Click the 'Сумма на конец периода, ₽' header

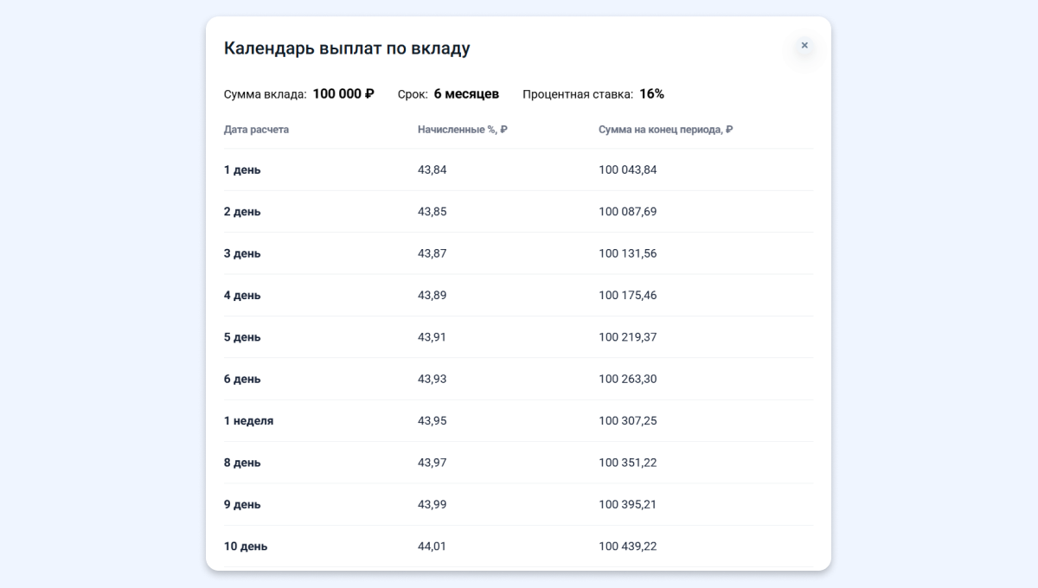tap(665, 130)
